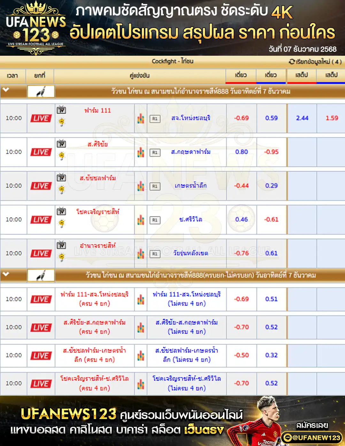
Task: Collapse the ครบยก-ไม่ครบยก section chevron
Action: point(6,274)
